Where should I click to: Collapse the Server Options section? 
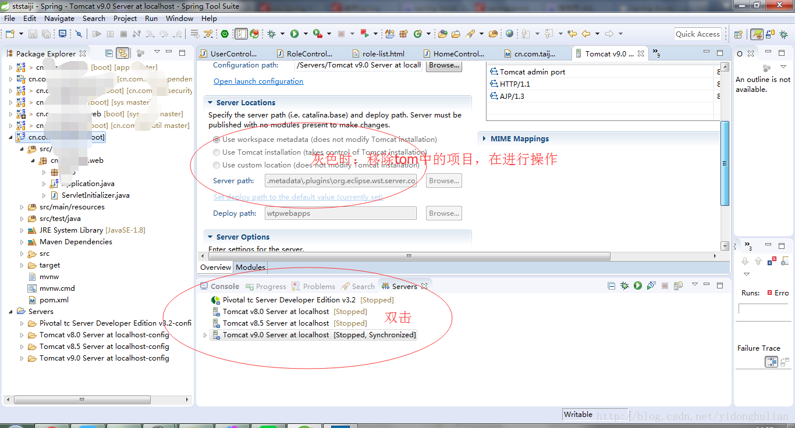point(210,237)
